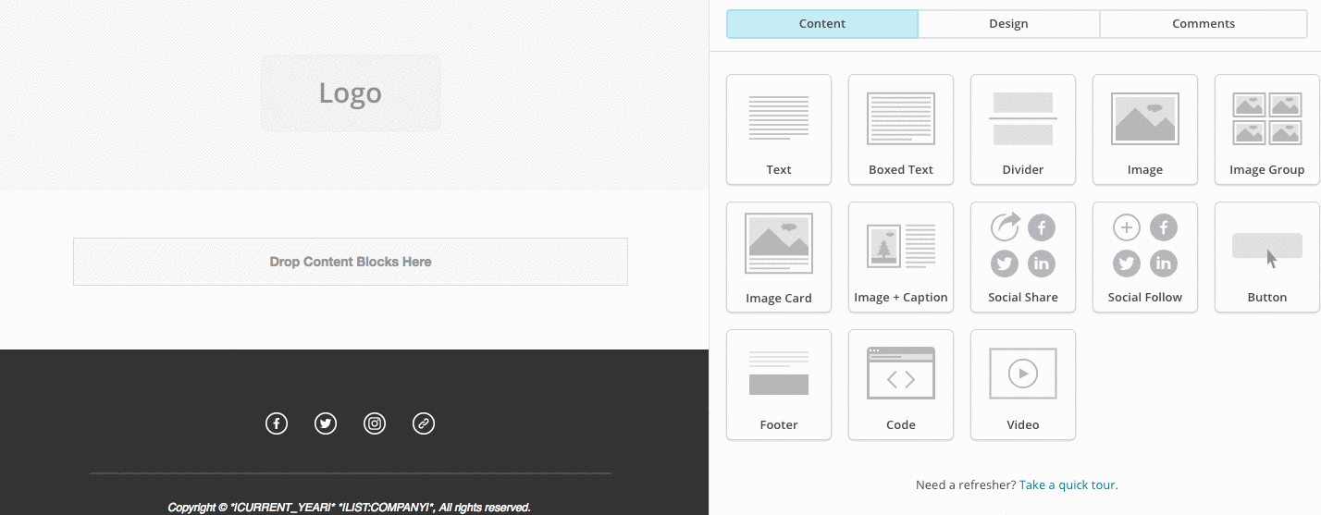Viewport: 1321px width, 515px height.
Task: Click the website link icon in footer
Action: [x=424, y=423]
